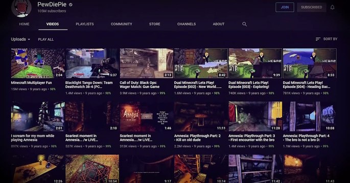Click the PewDiePie channel name

[52, 5]
